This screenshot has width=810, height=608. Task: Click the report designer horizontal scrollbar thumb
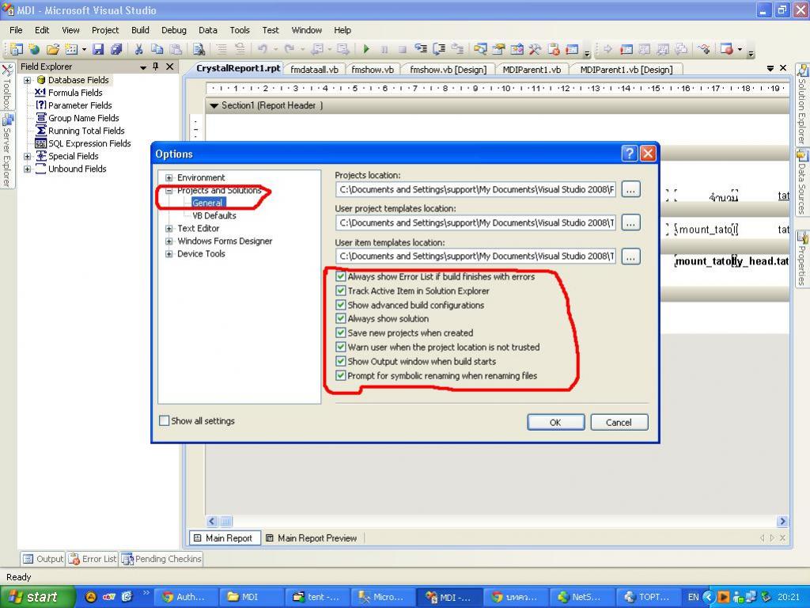[x=226, y=521]
